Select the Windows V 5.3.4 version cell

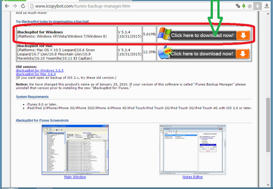point(130,34)
